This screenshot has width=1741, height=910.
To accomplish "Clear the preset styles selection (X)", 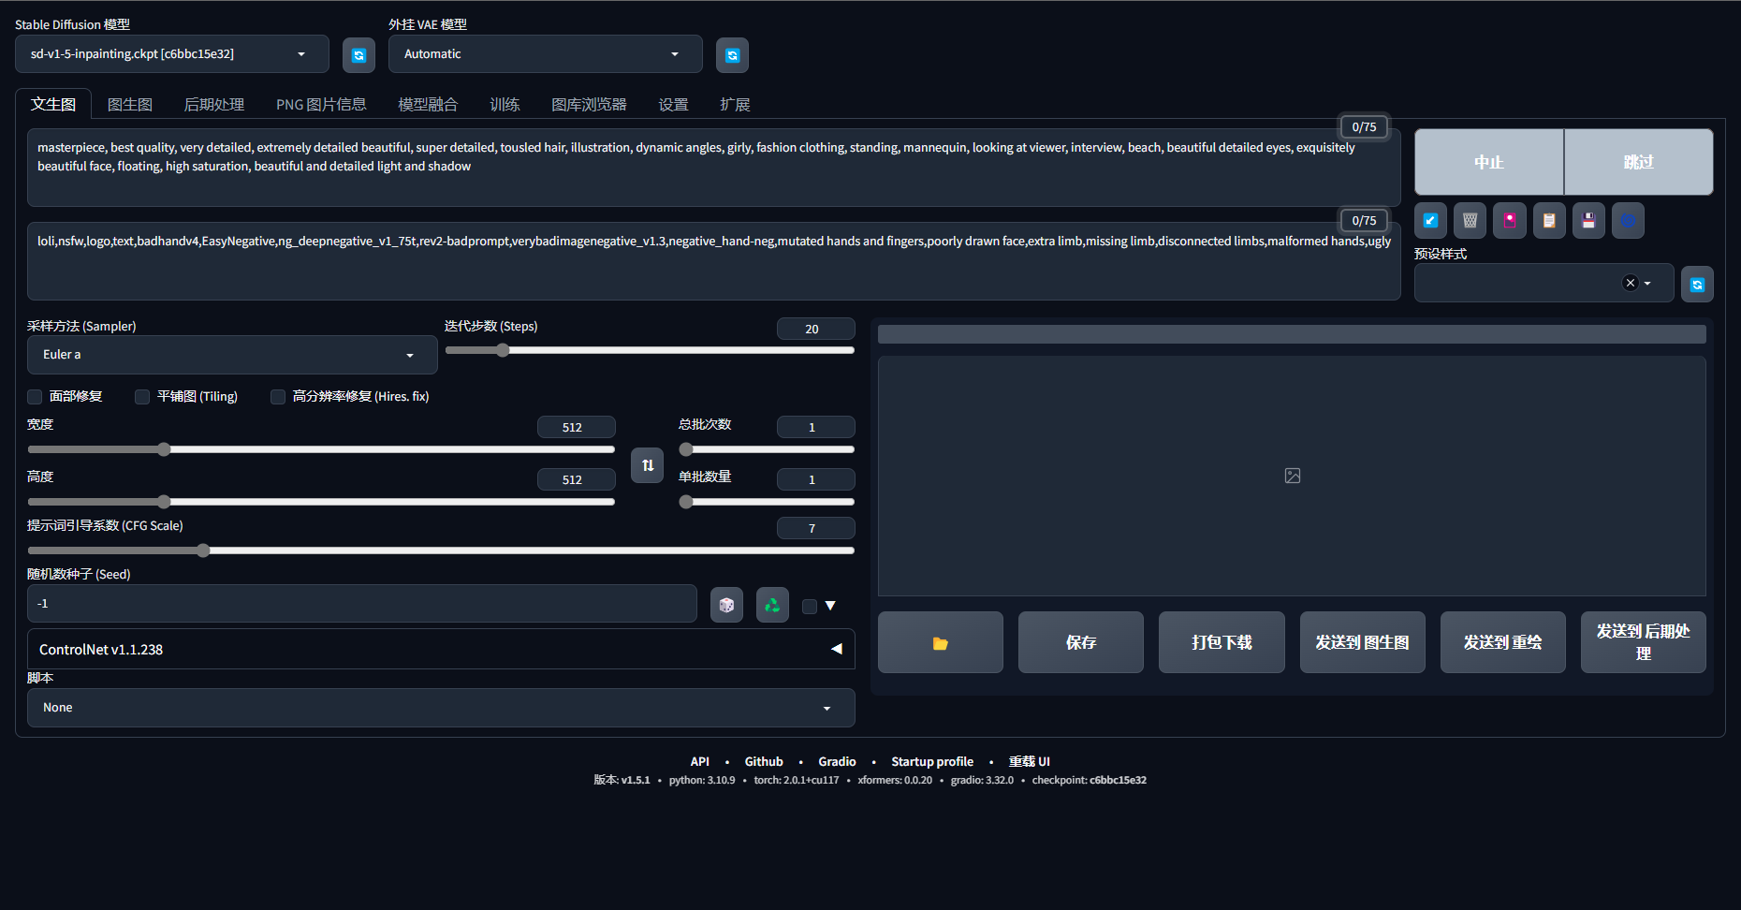I will [x=1630, y=283].
